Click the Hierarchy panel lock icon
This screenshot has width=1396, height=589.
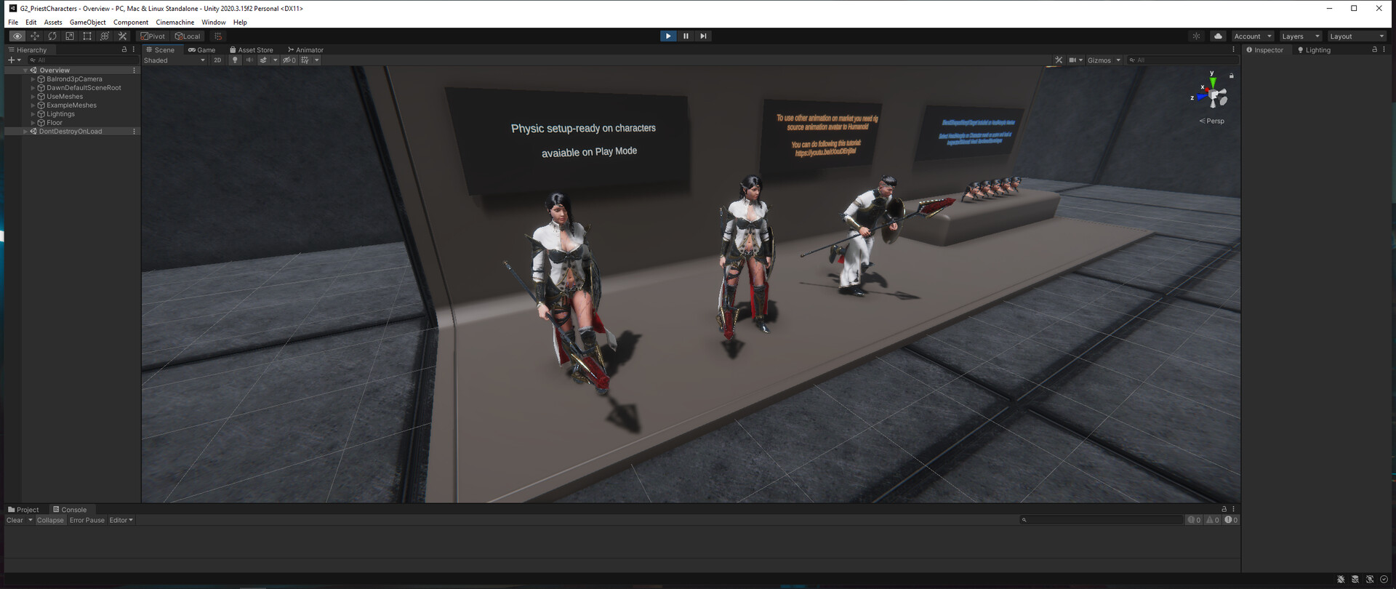pyautogui.click(x=124, y=49)
